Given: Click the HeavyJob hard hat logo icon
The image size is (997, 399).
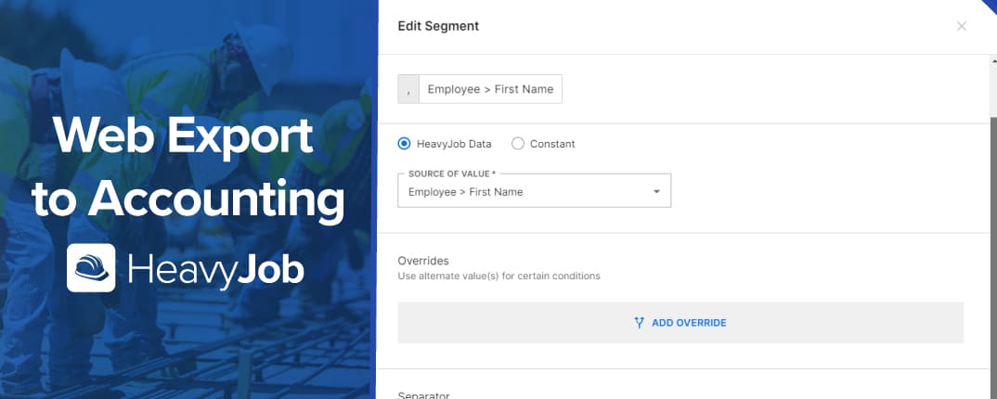Looking at the screenshot, I should [x=91, y=268].
